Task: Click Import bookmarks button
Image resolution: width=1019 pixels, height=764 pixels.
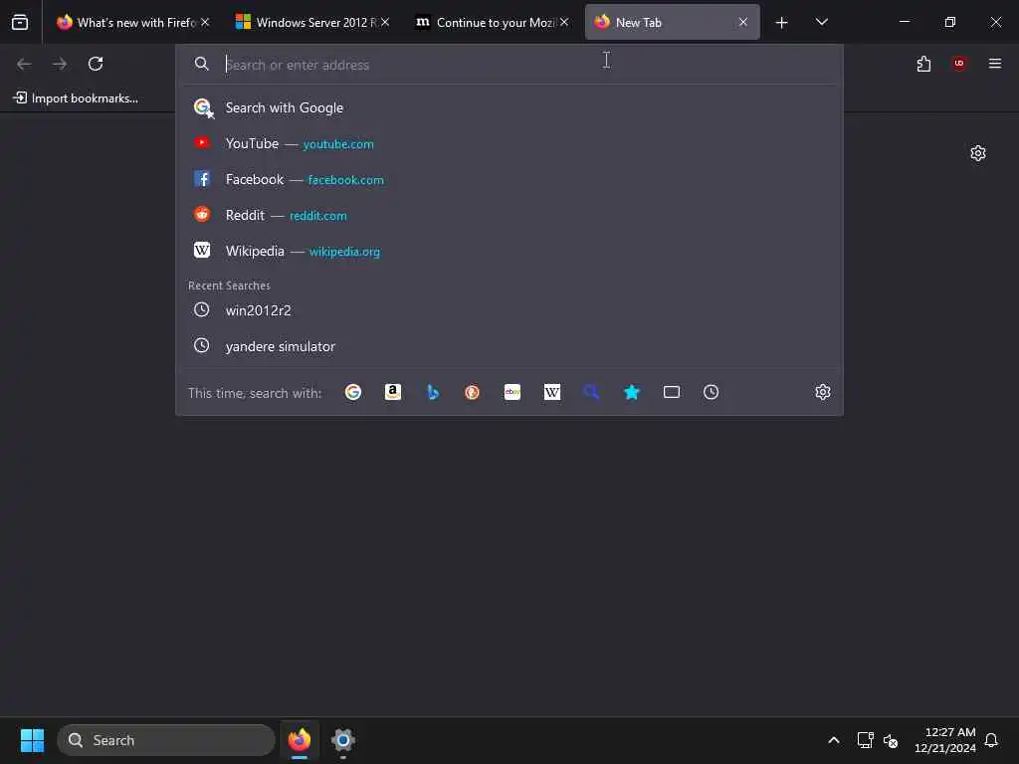Action: click(x=76, y=98)
